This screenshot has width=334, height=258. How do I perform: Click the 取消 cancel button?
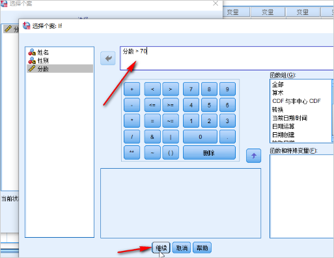click(x=182, y=248)
